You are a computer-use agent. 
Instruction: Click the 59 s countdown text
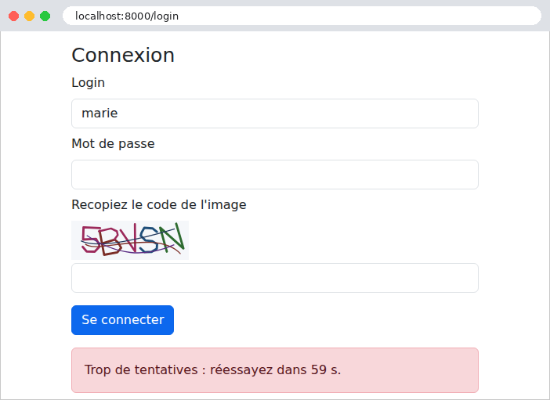tap(326, 370)
